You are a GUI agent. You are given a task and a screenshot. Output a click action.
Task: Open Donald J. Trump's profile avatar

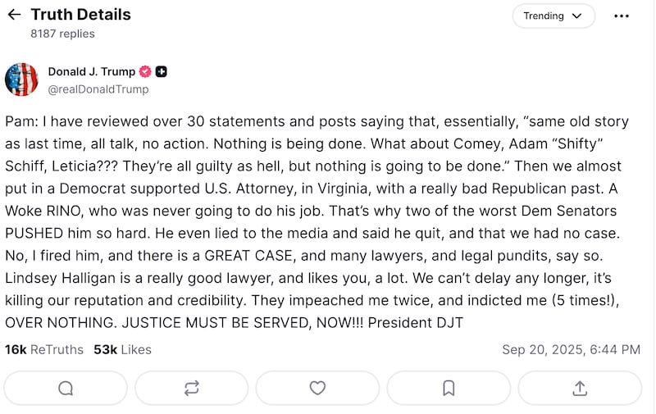tap(22, 80)
